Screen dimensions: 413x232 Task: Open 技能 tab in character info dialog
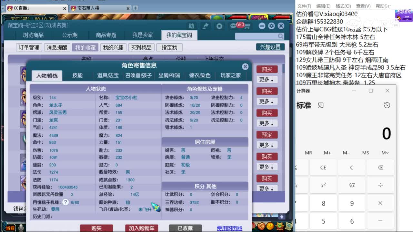coord(77,75)
